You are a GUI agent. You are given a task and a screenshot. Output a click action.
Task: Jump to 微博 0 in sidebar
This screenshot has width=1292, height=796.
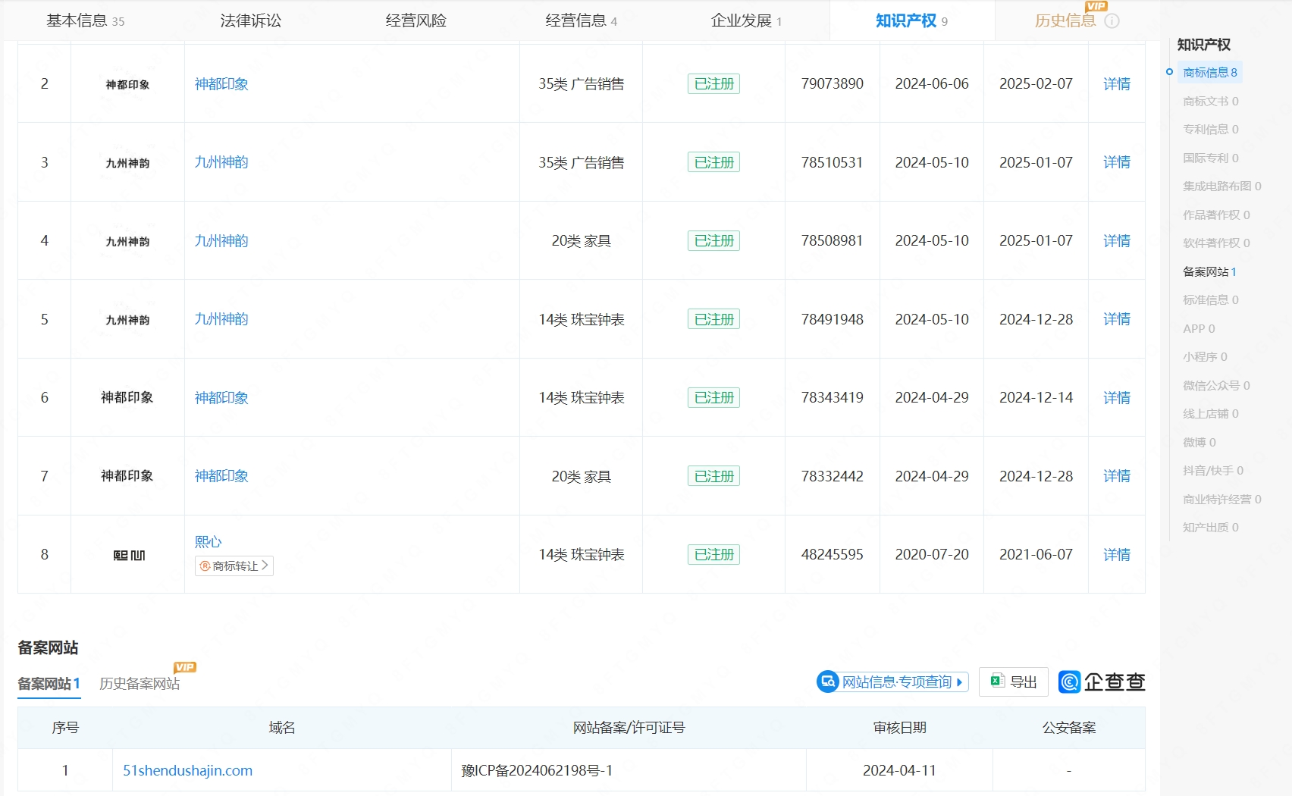1199,443
